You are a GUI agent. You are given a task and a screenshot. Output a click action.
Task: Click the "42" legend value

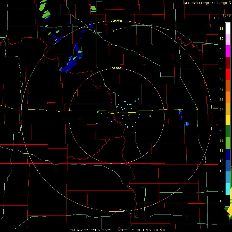point(221,89)
